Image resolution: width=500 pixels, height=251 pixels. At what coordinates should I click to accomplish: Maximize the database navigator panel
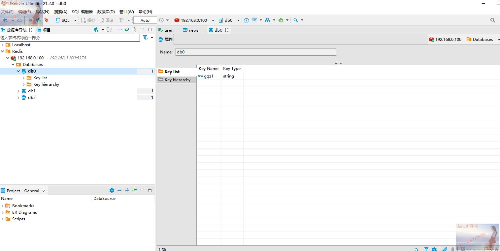coord(150,29)
